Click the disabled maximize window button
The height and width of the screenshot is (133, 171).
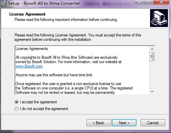[149, 2]
